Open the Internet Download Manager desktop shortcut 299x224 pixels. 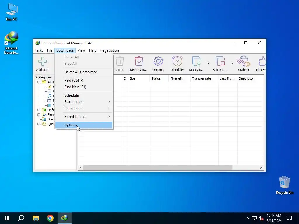11,43
